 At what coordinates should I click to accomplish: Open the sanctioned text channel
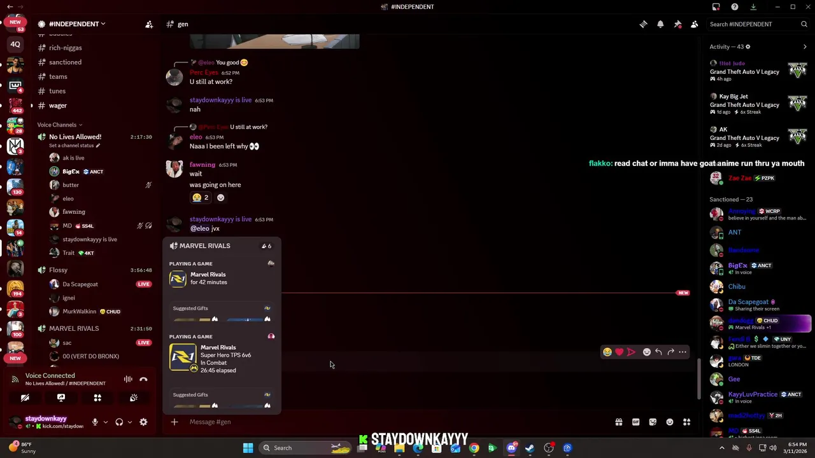pos(65,62)
